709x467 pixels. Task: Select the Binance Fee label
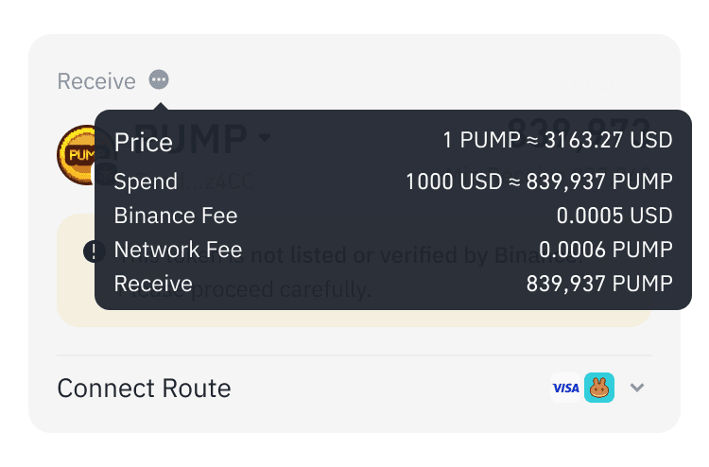coord(176,216)
